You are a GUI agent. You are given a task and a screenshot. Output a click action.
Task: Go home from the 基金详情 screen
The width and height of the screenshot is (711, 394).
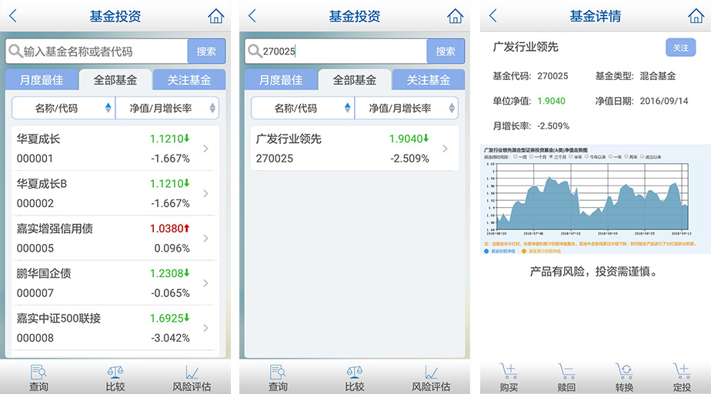point(696,16)
